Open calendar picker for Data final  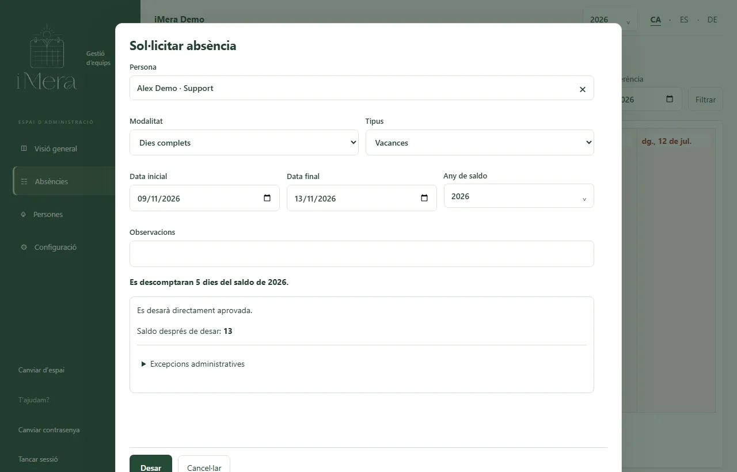(424, 198)
